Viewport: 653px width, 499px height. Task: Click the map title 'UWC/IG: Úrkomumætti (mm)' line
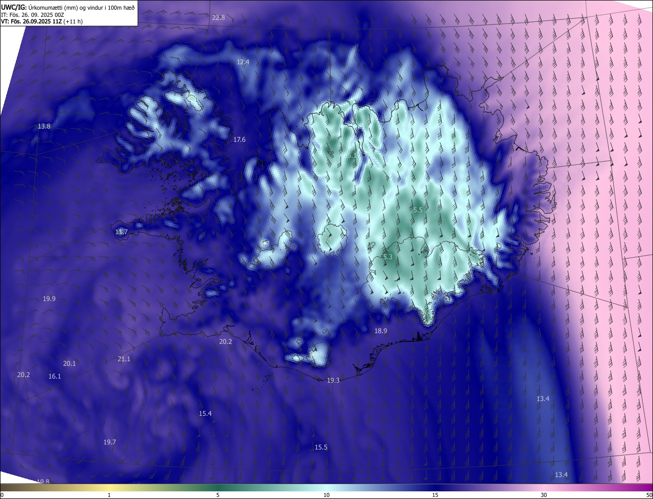click(x=68, y=7)
